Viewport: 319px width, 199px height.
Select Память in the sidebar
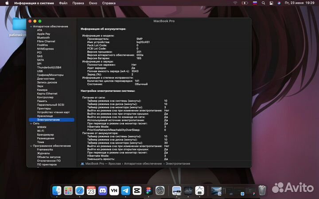pos(42,101)
